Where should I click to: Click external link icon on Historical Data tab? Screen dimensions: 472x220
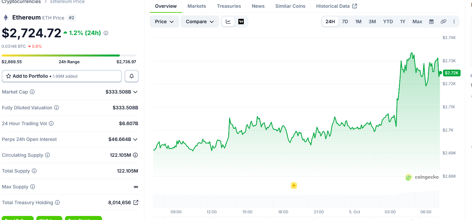pyautogui.click(x=355, y=6)
